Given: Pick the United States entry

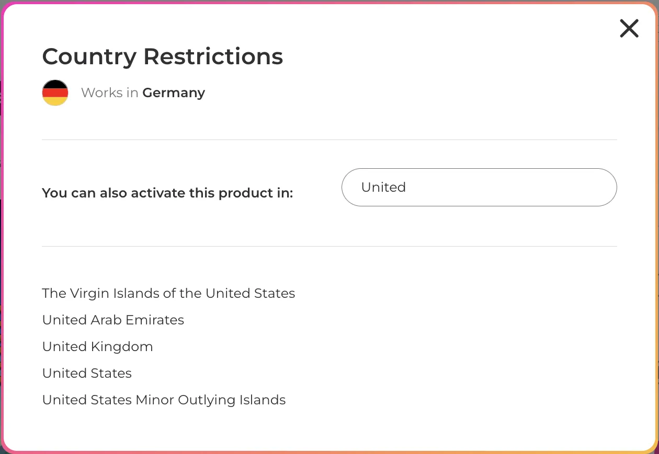Looking at the screenshot, I should pos(87,373).
